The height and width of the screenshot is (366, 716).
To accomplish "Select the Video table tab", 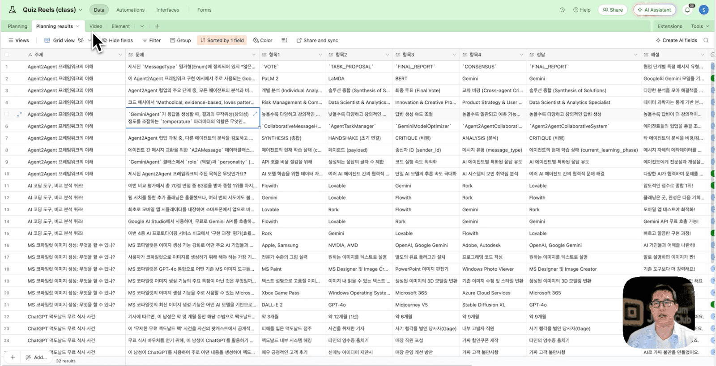I will pyautogui.click(x=96, y=26).
